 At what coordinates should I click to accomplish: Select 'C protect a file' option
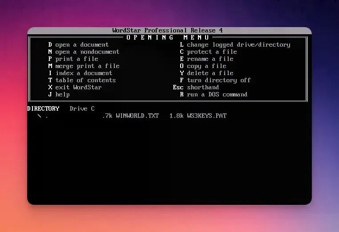(208, 52)
